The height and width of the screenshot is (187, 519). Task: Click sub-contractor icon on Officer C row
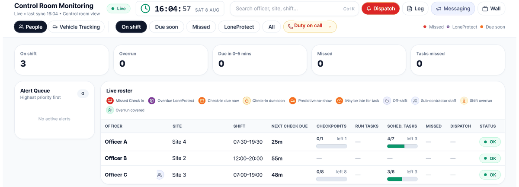coord(160,175)
